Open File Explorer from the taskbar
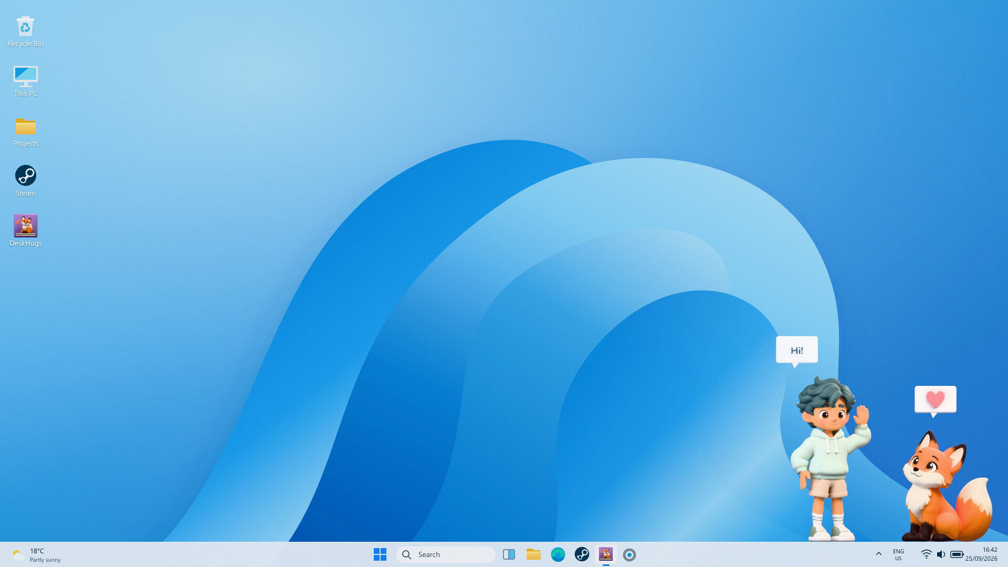This screenshot has width=1008, height=567. (533, 554)
